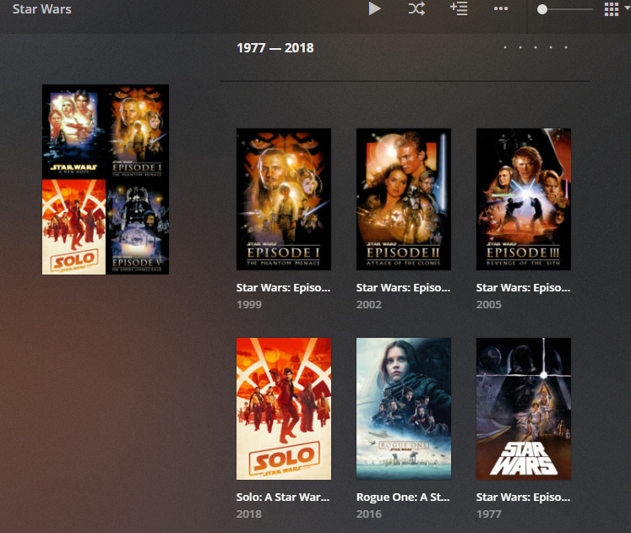Play the Star Wars collection

tap(374, 8)
